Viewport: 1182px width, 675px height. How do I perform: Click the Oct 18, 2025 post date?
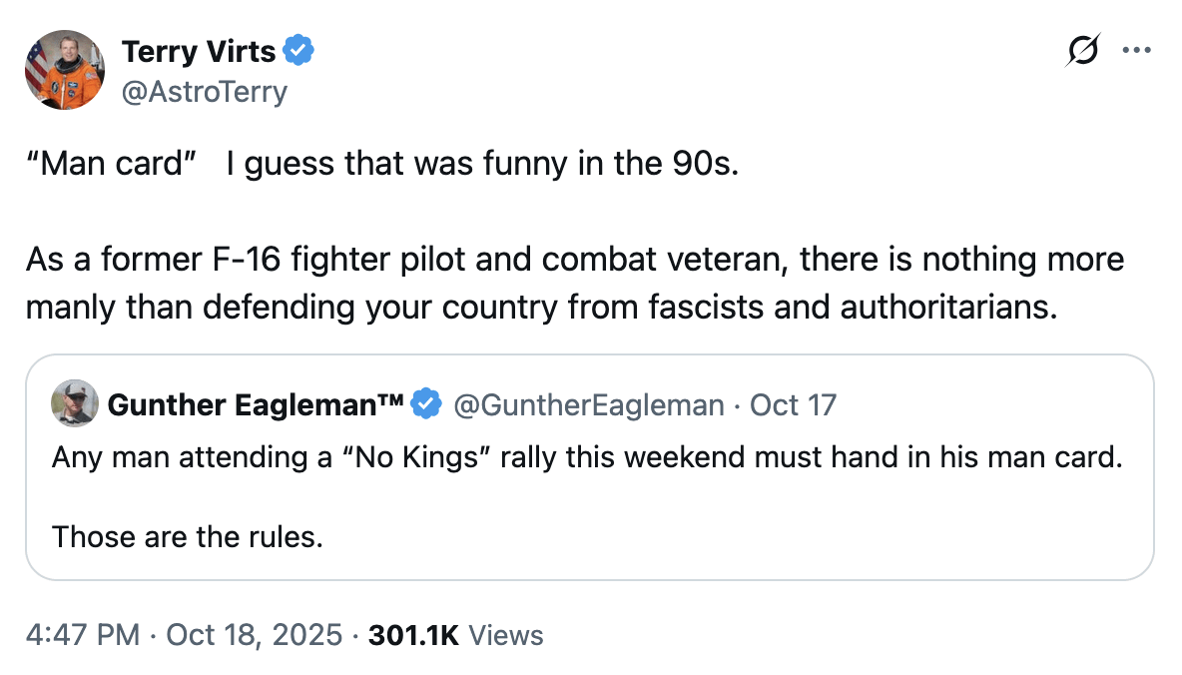tap(254, 635)
